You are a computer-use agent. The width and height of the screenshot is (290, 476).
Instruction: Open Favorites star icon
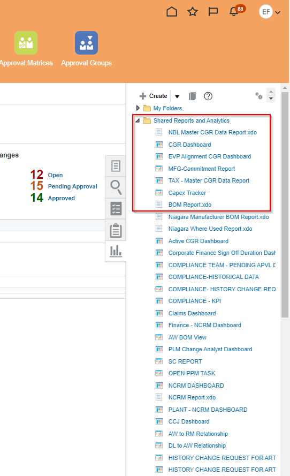click(193, 12)
